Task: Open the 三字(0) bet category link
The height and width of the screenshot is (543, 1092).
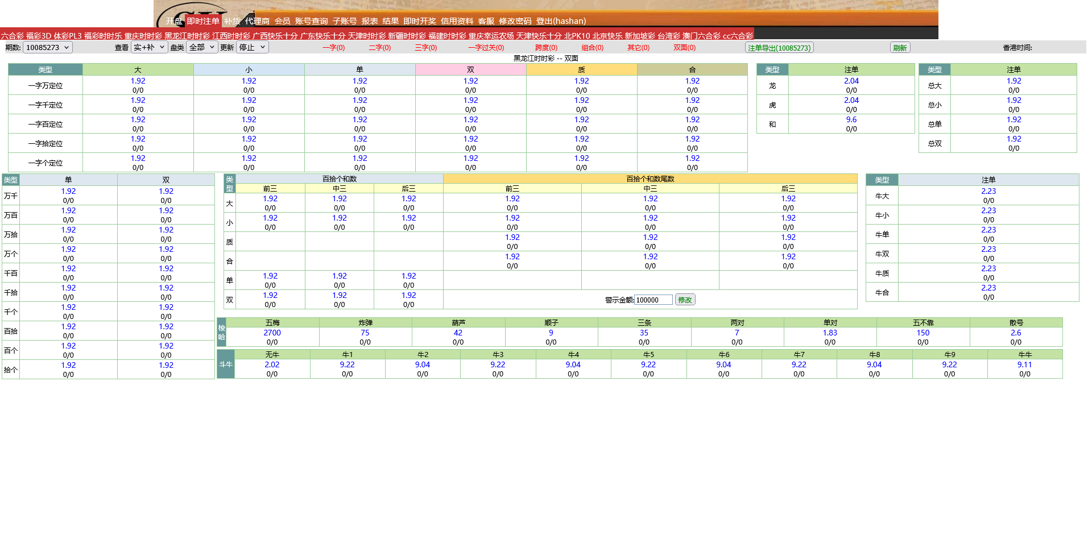Action: pos(426,48)
